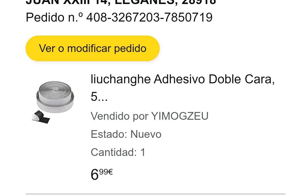Click the grey divider line under the price
This screenshot has width=306, height=195.
tap(156, 194)
